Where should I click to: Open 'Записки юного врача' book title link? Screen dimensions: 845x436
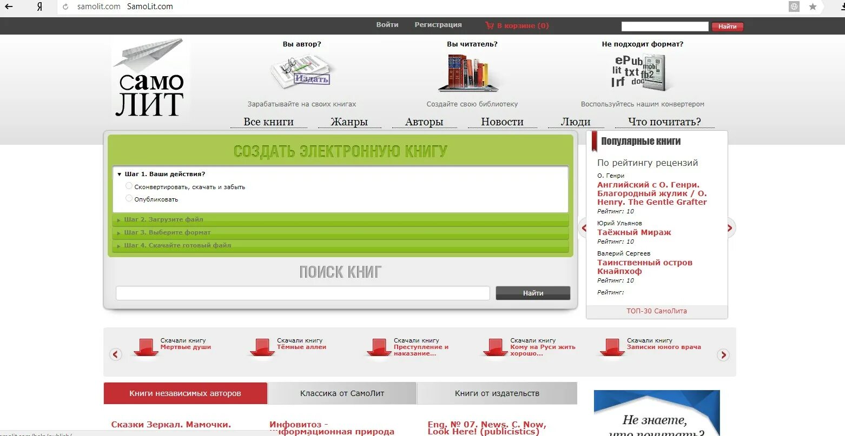(664, 347)
